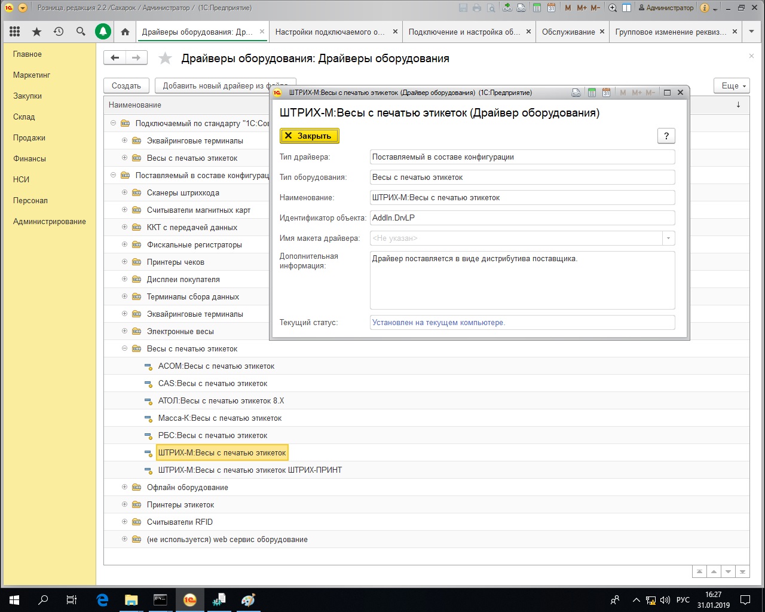Click the info icon next to Администратор
Viewport: 765px width, 612px height.
pos(705,8)
